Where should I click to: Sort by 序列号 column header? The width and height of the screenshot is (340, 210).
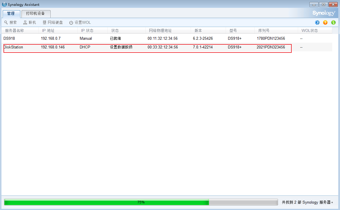click(x=264, y=30)
